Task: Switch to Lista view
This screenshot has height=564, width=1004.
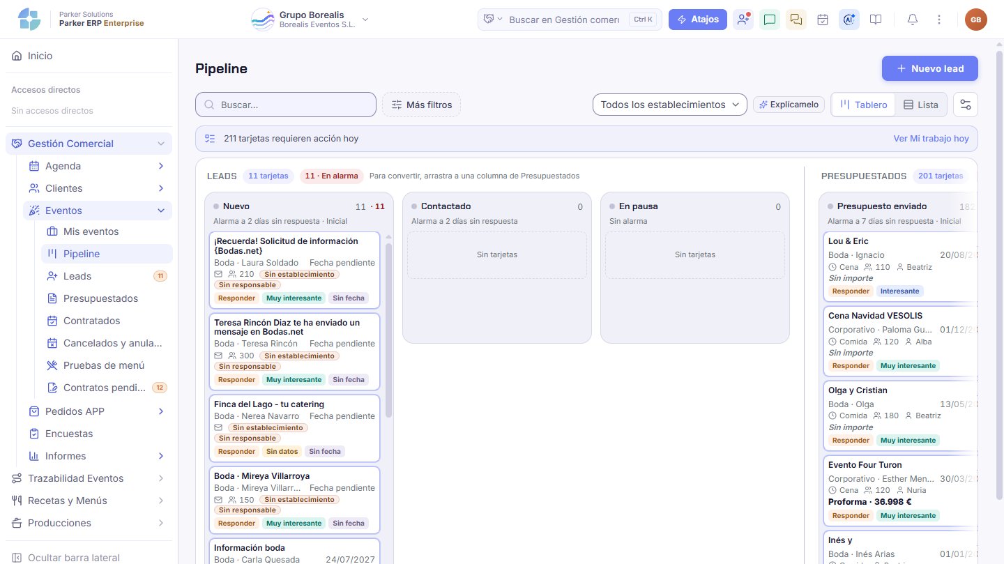Action: [920, 105]
